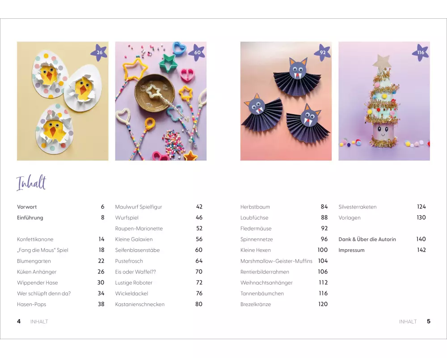Viewport: 447px width, 358px height.
Task: Click the purple star badge numbered 26
Action: click(99, 52)
